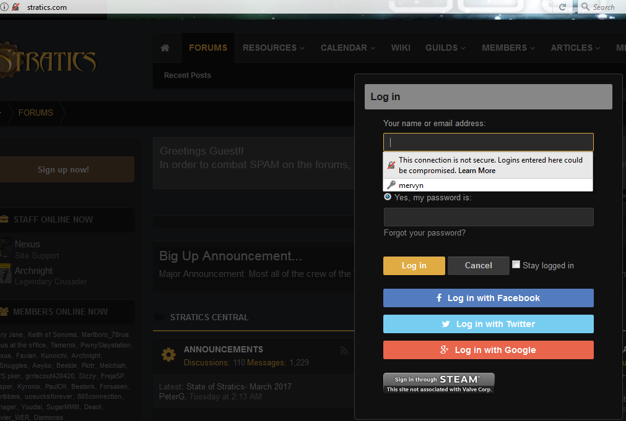Select 'Yes, my password is' radio button
Screen dimensions: 626x421
pyautogui.click(x=387, y=197)
